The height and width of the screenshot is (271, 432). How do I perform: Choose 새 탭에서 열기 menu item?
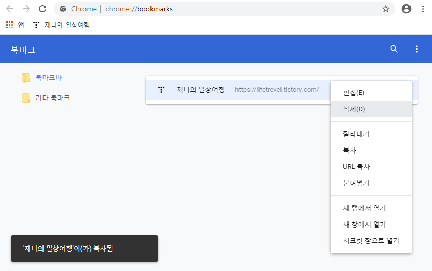click(371, 208)
